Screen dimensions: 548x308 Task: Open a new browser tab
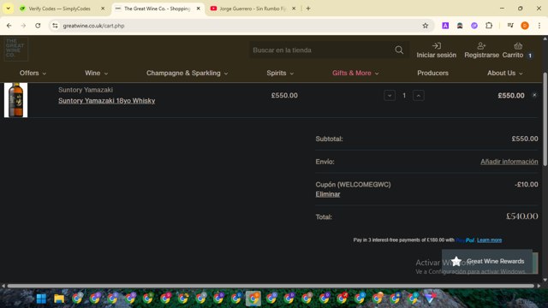pos(308,9)
